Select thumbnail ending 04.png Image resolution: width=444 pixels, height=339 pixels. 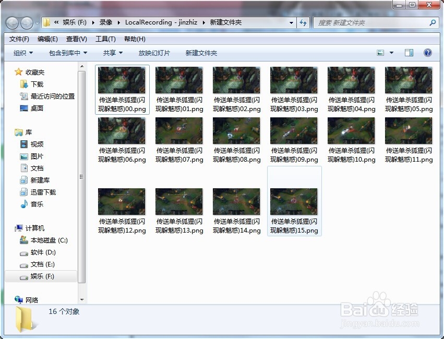351,80
